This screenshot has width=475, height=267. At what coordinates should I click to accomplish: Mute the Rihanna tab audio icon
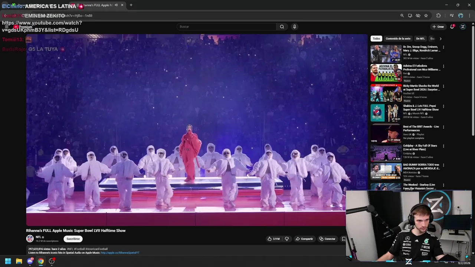click(116, 5)
